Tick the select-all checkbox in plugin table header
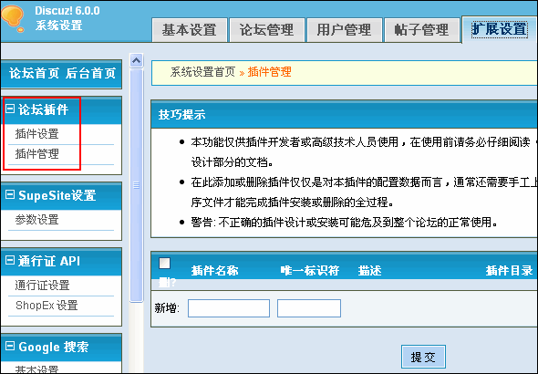Screen dimensions: 538x374 pos(165,264)
